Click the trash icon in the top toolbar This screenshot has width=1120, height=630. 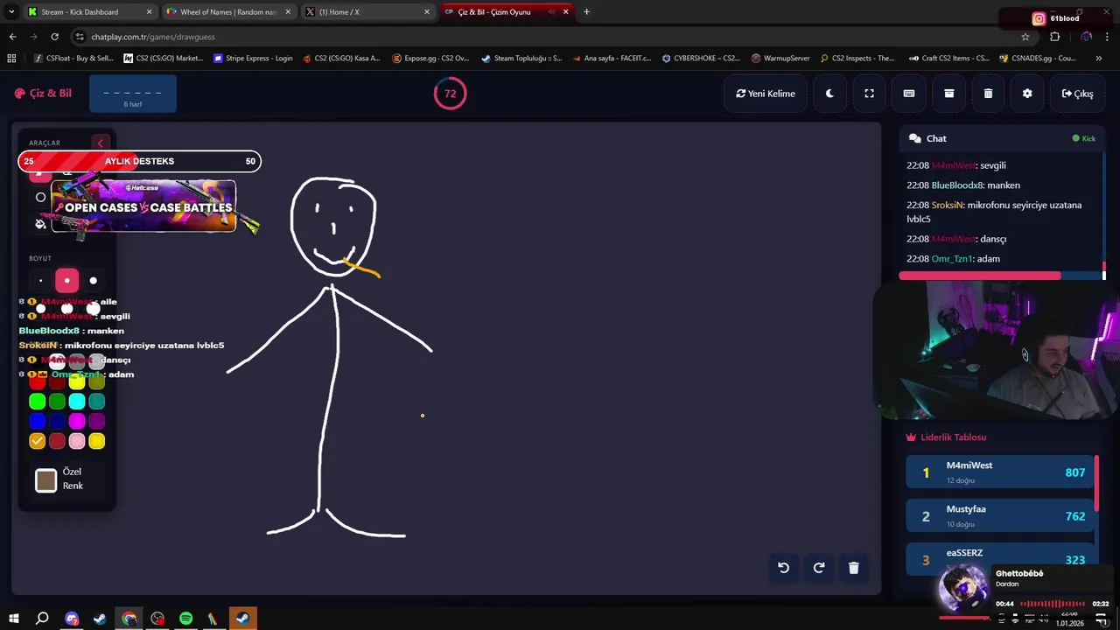(x=988, y=94)
